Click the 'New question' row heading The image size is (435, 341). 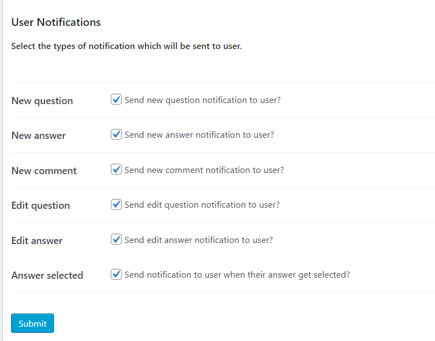click(42, 101)
